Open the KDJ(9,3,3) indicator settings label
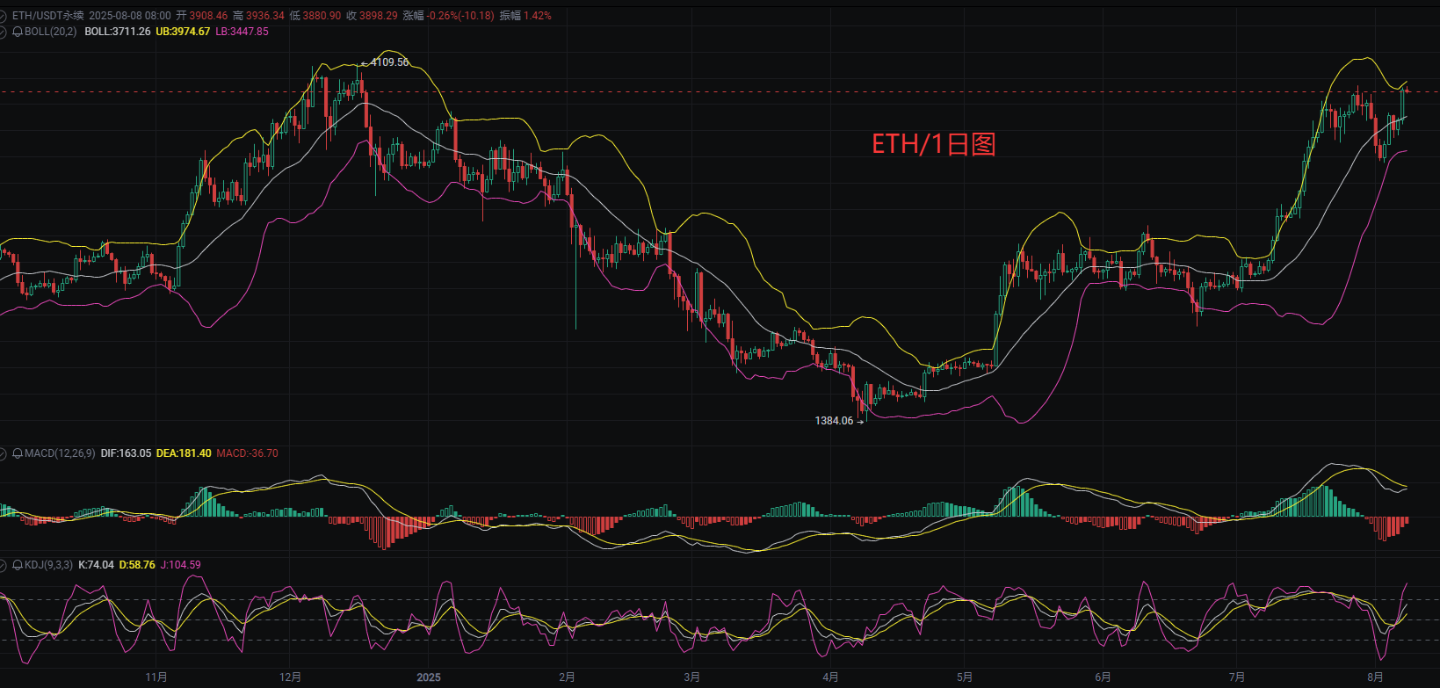 coord(47,565)
